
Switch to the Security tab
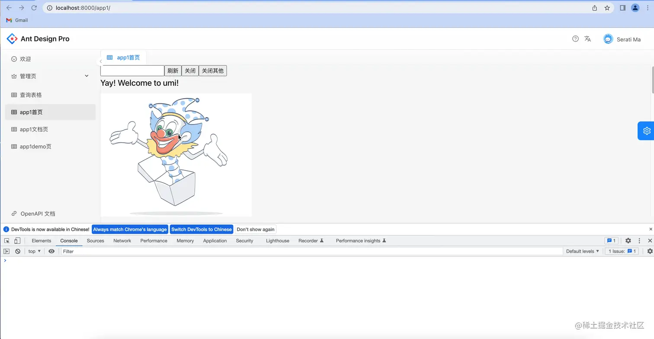(x=244, y=241)
